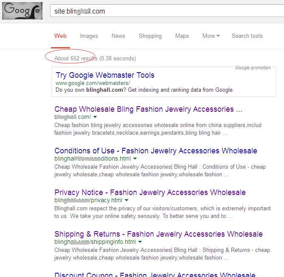Switch to the Images tab
This screenshot has height=277, width=284.
click(x=89, y=36)
